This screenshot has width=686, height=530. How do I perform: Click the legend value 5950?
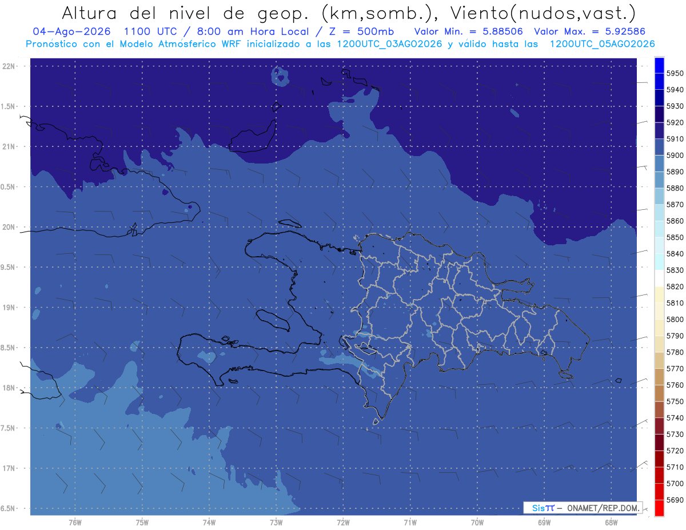[675, 73]
